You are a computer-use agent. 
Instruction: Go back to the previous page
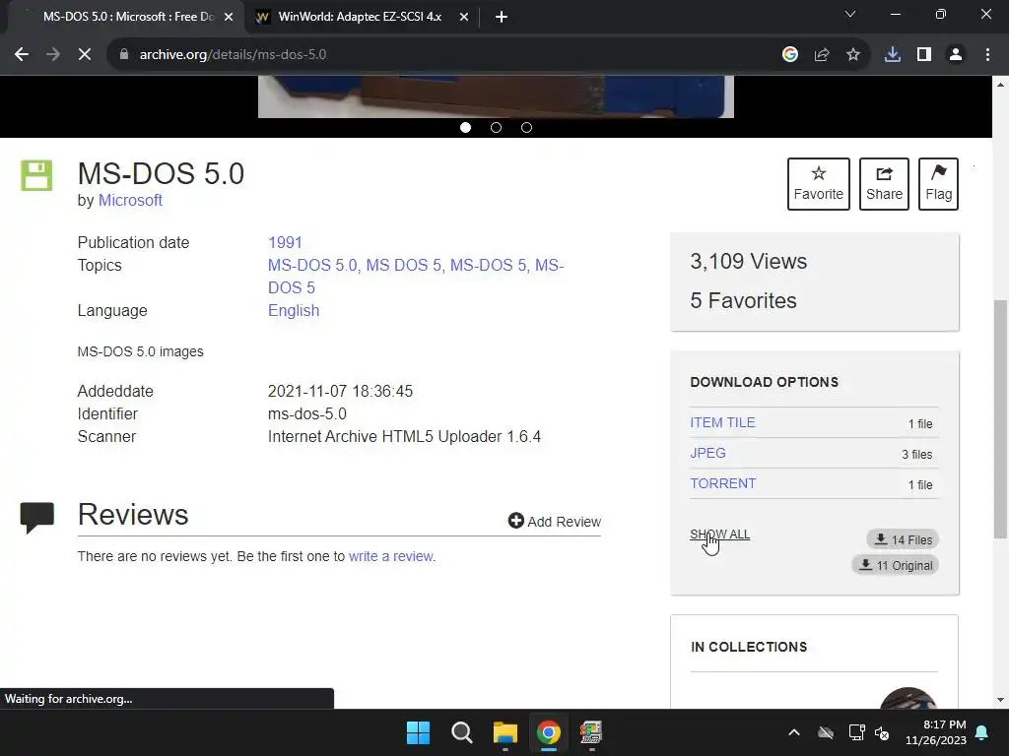tap(22, 55)
